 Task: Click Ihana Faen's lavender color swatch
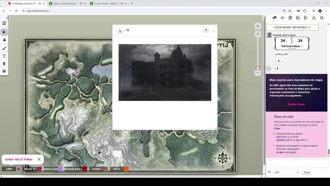[x=60, y=169]
